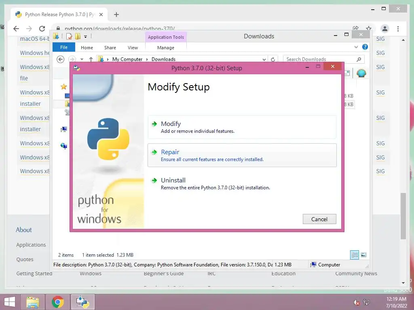Open Applications link in footer
This screenshot has width=414, height=310.
click(x=31, y=245)
